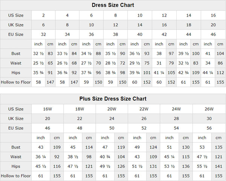Click the 135 cm bust value for 26W
The height and width of the screenshot is (181, 226).
click(218, 147)
